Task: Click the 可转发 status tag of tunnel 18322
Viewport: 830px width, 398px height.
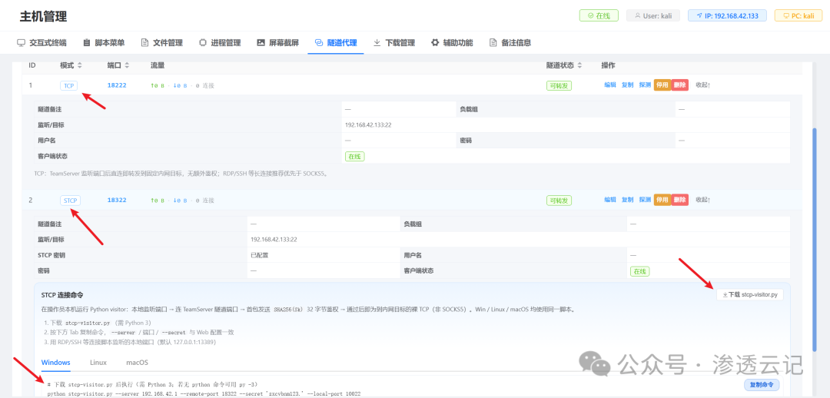Action: click(559, 201)
